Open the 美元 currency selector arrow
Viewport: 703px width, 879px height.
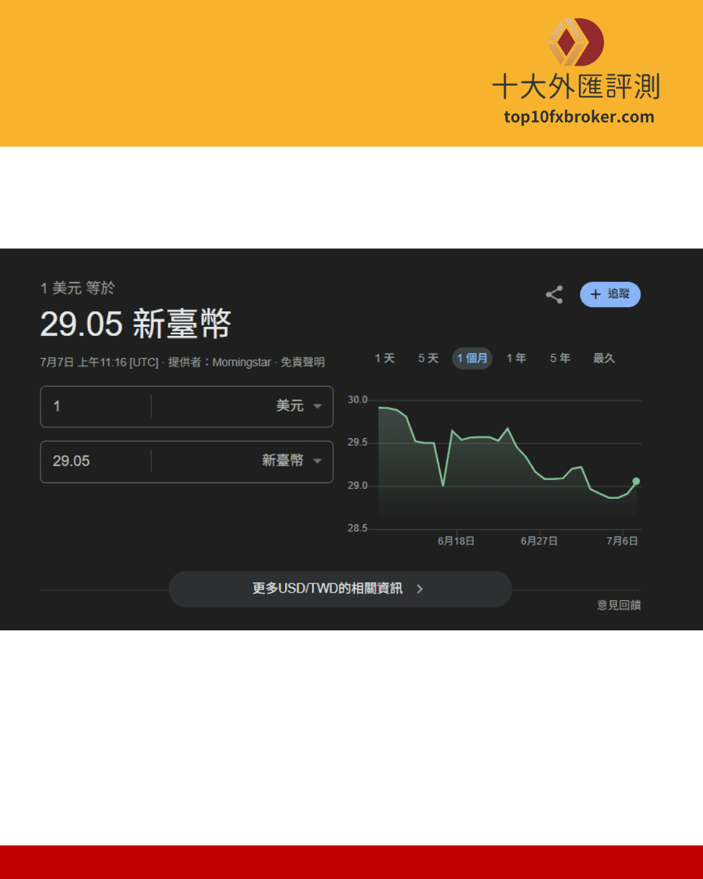(x=318, y=406)
